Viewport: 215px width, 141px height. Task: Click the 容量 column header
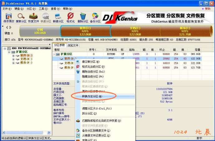194,50
